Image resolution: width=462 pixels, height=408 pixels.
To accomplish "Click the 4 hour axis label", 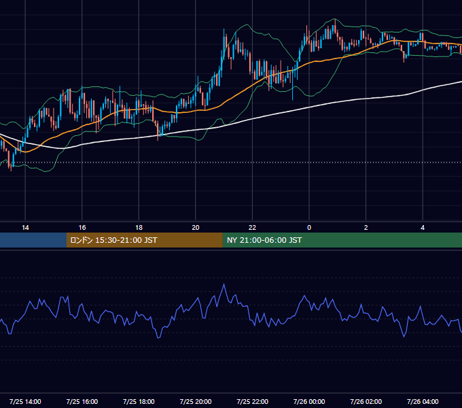I will coord(423,228).
